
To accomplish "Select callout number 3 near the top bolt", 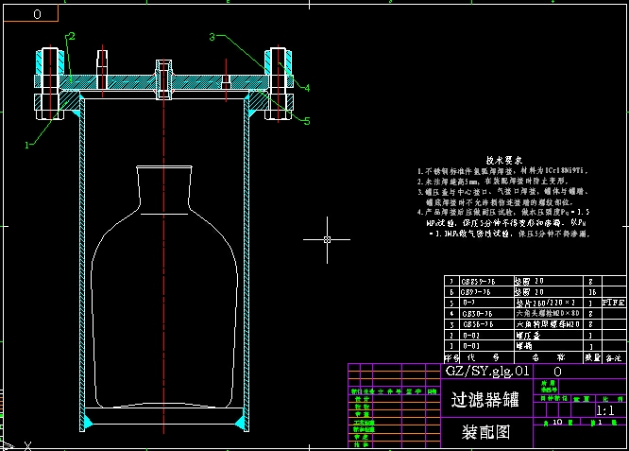I will click(212, 38).
